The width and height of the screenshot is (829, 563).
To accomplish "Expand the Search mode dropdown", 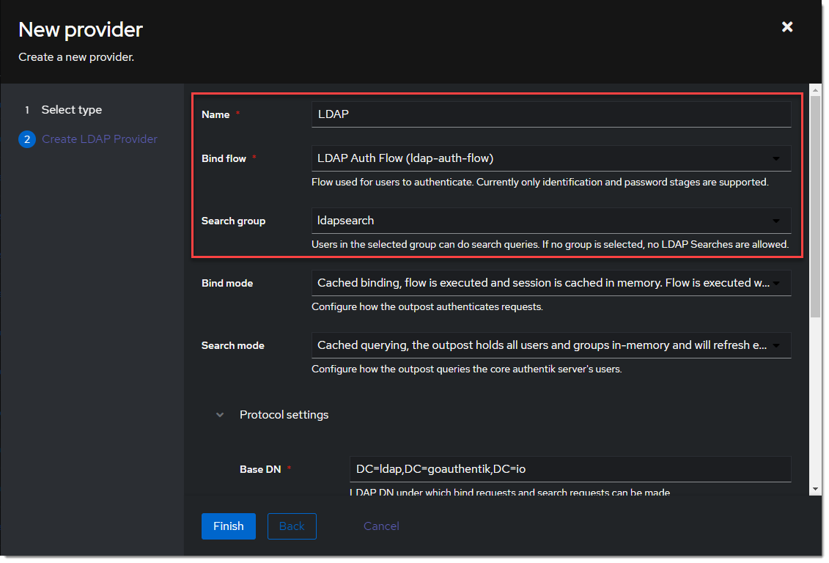I will point(550,345).
